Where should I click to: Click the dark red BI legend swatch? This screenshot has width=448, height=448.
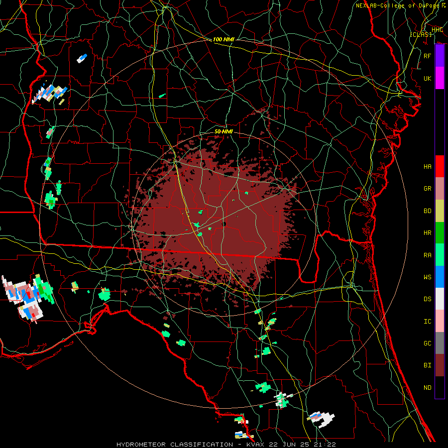(x=440, y=365)
